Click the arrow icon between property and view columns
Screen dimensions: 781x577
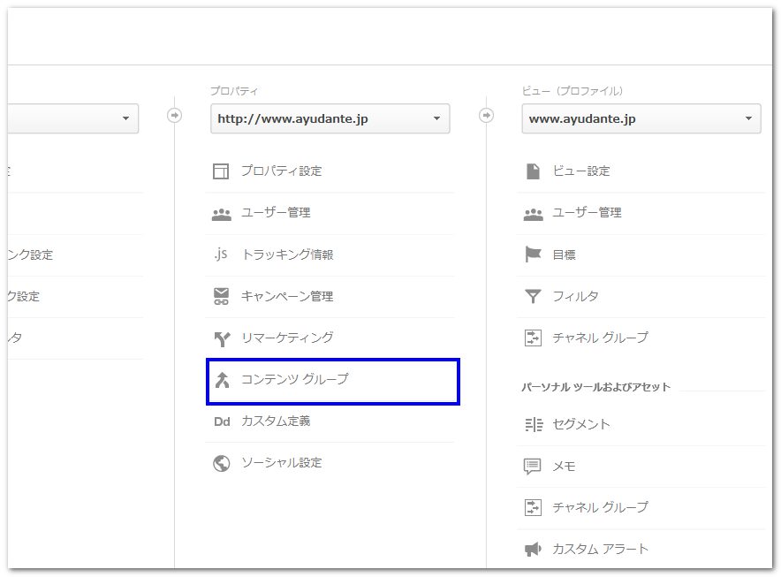click(x=486, y=115)
